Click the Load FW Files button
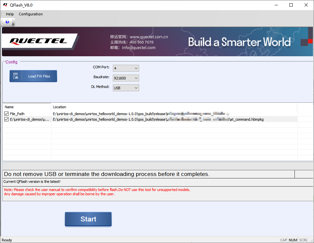314x243 pixels. click(33, 76)
